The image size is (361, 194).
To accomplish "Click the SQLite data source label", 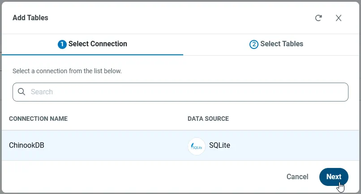I will (219, 145).
